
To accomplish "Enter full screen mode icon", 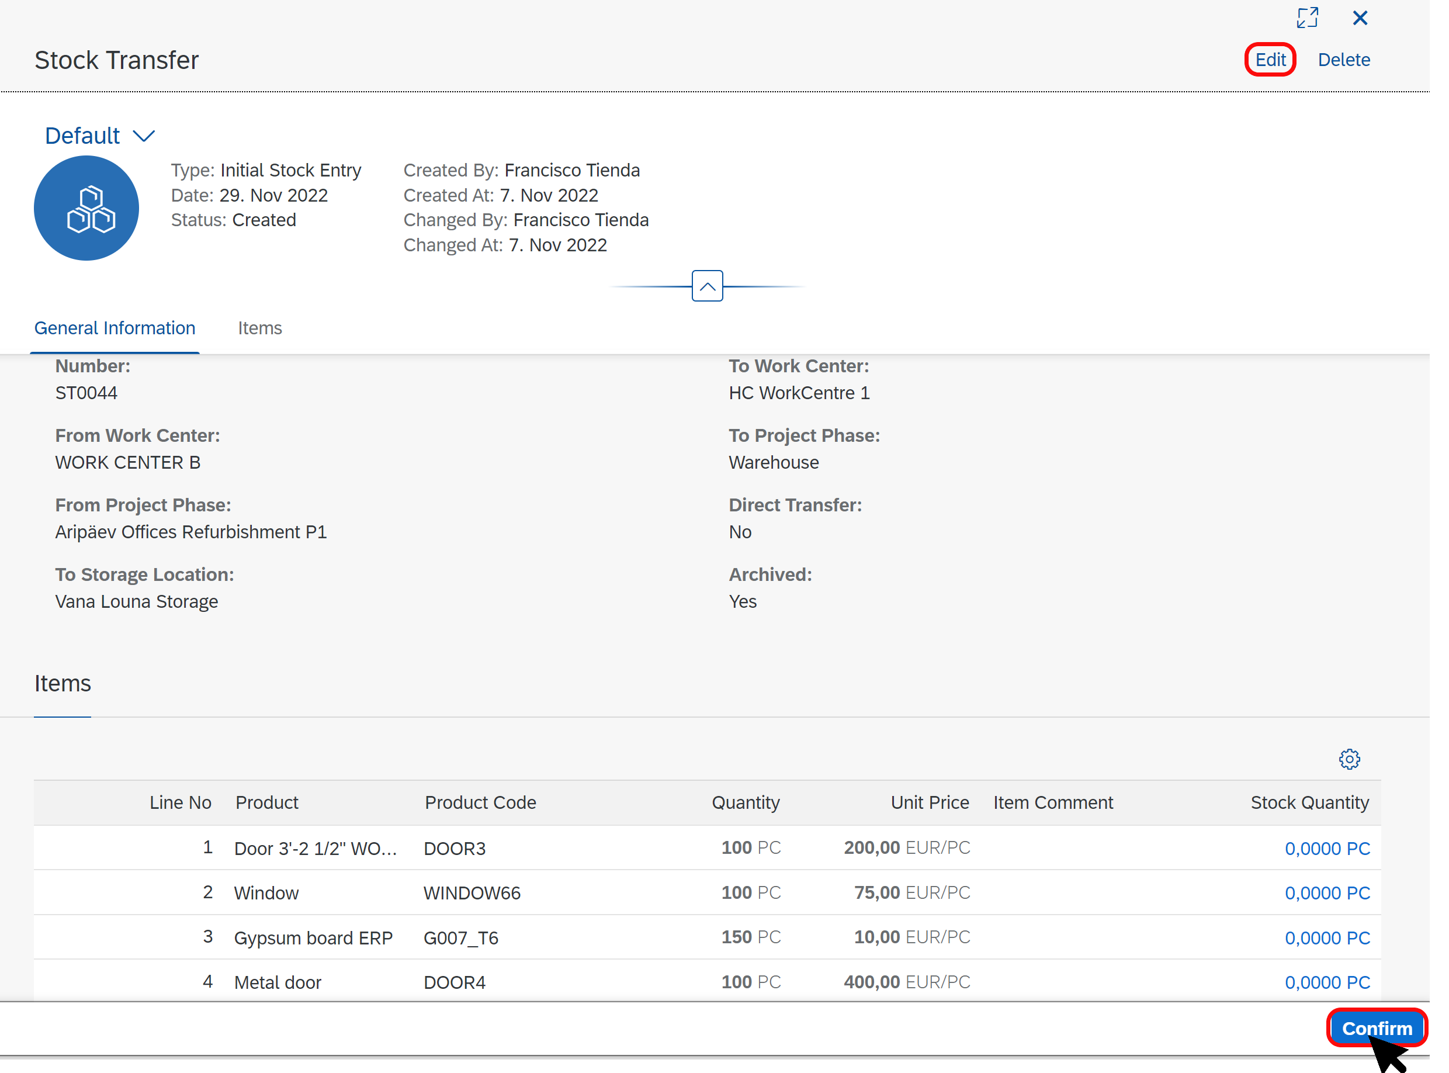I will point(1307,18).
